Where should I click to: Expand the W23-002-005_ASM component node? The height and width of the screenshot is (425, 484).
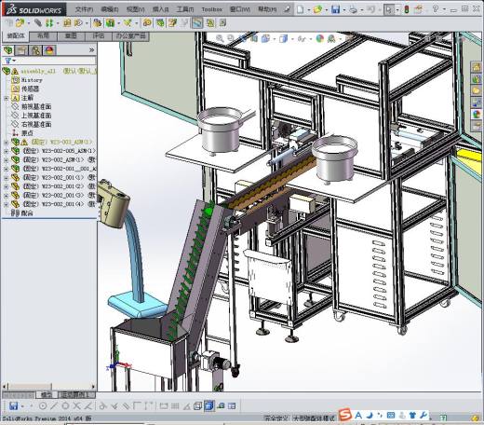(7, 151)
